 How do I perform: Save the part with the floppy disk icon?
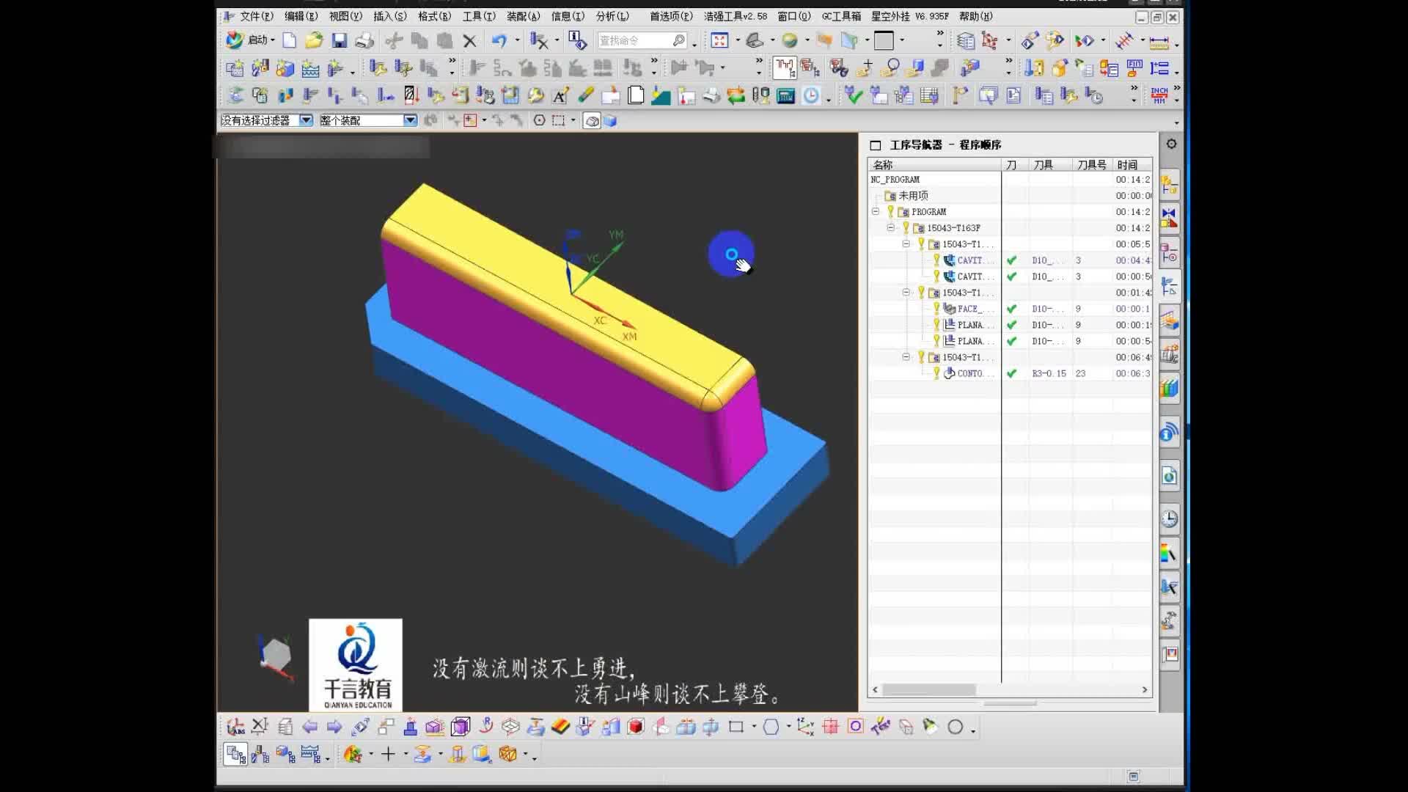pyautogui.click(x=339, y=40)
